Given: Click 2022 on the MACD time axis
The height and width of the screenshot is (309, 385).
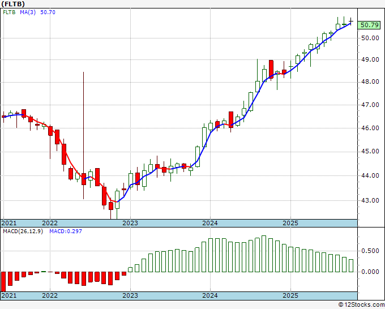Looking at the screenshot, I should point(50,295).
